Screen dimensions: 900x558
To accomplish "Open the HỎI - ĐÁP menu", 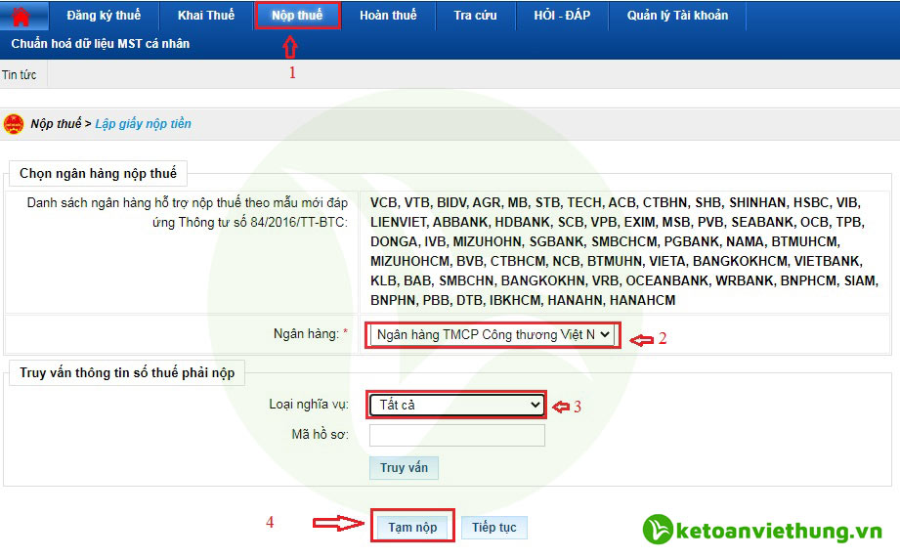I will click(562, 16).
